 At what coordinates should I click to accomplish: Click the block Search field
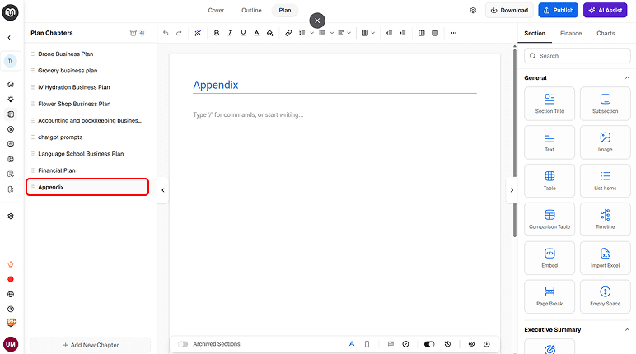pos(578,56)
